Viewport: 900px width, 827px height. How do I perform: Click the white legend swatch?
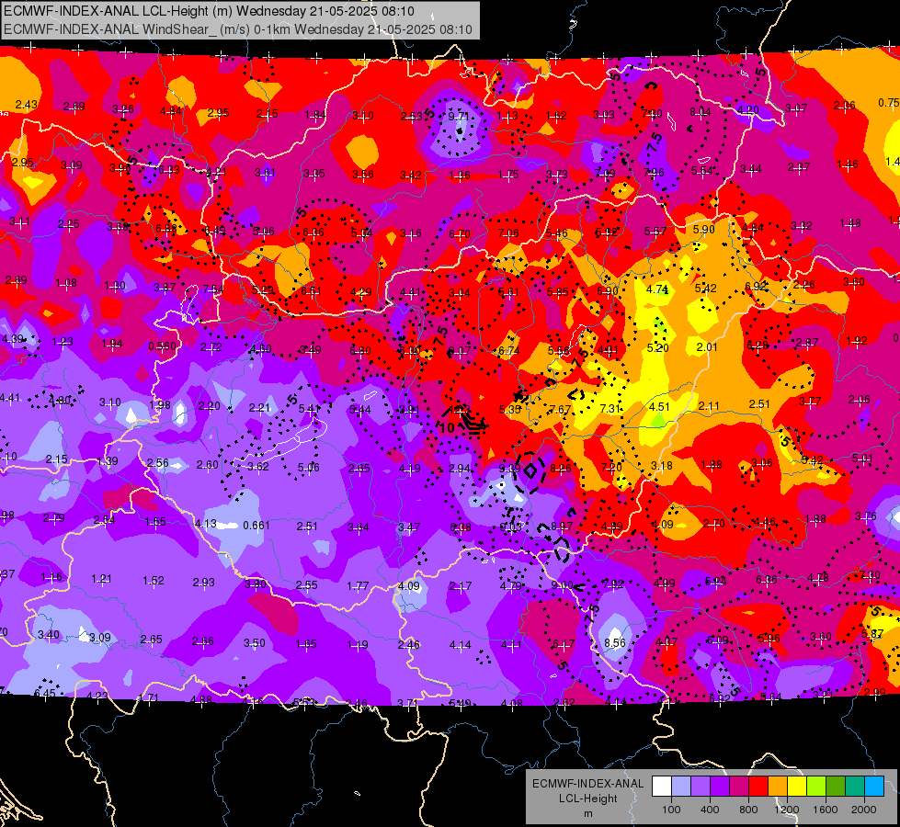click(662, 786)
